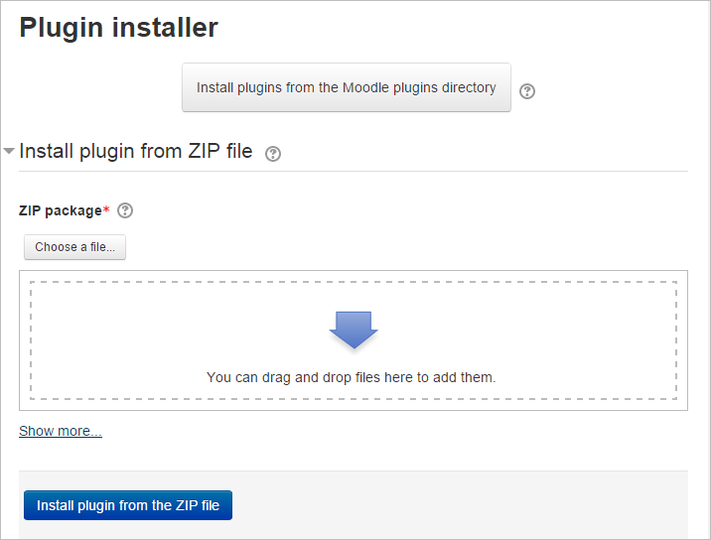The width and height of the screenshot is (711, 540).
Task: Click the 'Install plugin from ZIP file' heading
Action: (x=136, y=152)
